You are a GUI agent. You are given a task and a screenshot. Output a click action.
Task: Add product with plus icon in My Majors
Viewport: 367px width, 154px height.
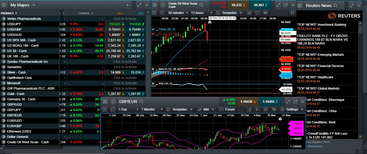click(127, 5)
